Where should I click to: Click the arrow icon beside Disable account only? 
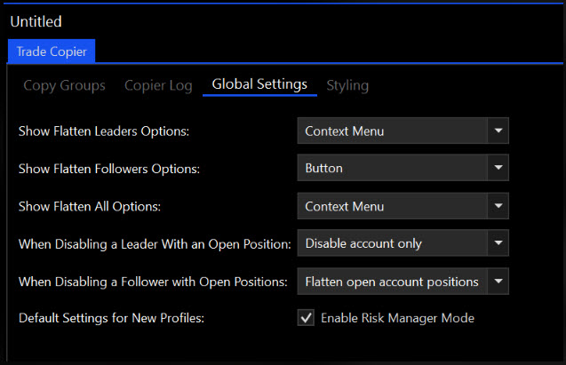coord(498,243)
